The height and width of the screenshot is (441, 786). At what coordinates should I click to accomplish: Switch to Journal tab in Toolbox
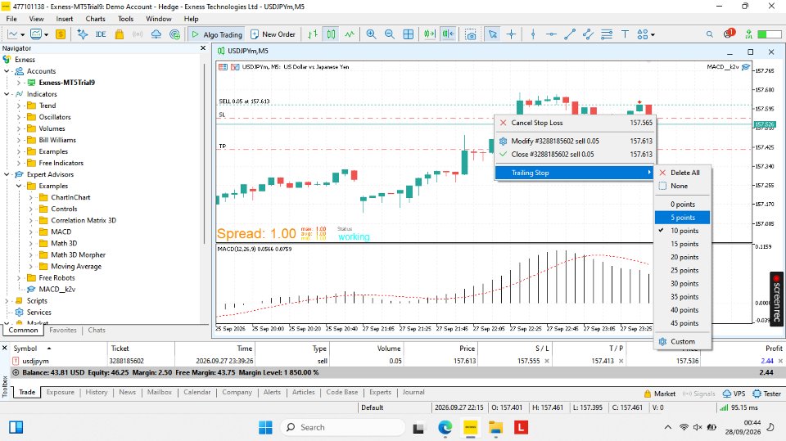coord(413,393)
